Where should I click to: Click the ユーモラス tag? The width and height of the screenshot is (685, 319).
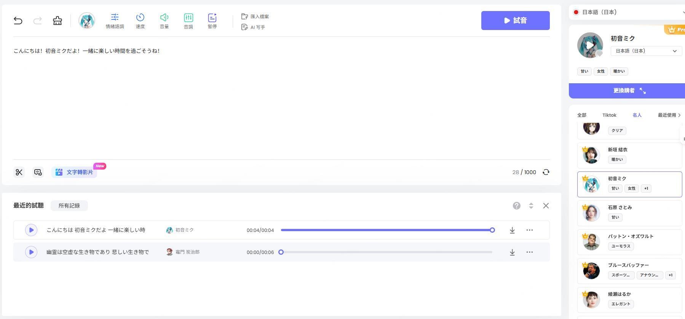621,246
